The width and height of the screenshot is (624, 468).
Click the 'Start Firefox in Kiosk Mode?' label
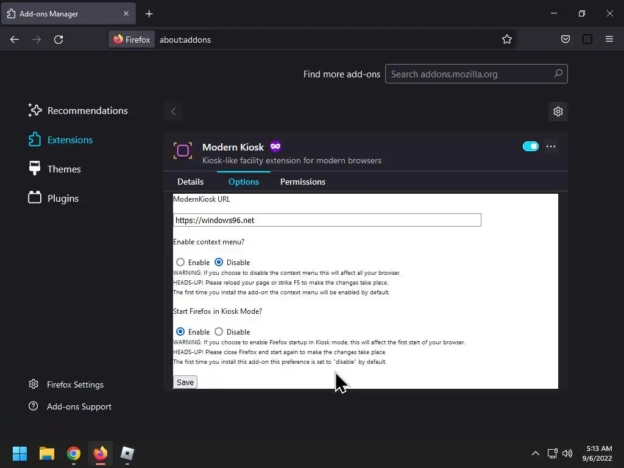(x=218, y=311)
